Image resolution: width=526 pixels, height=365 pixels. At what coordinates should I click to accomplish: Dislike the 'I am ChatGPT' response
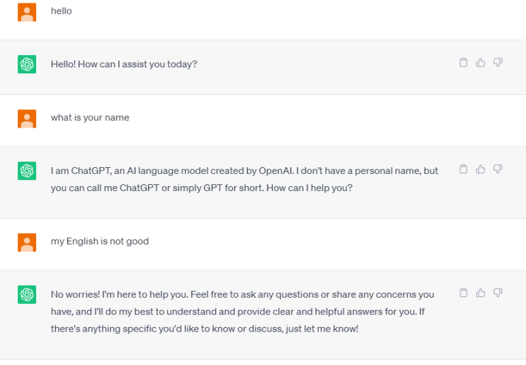498,169
